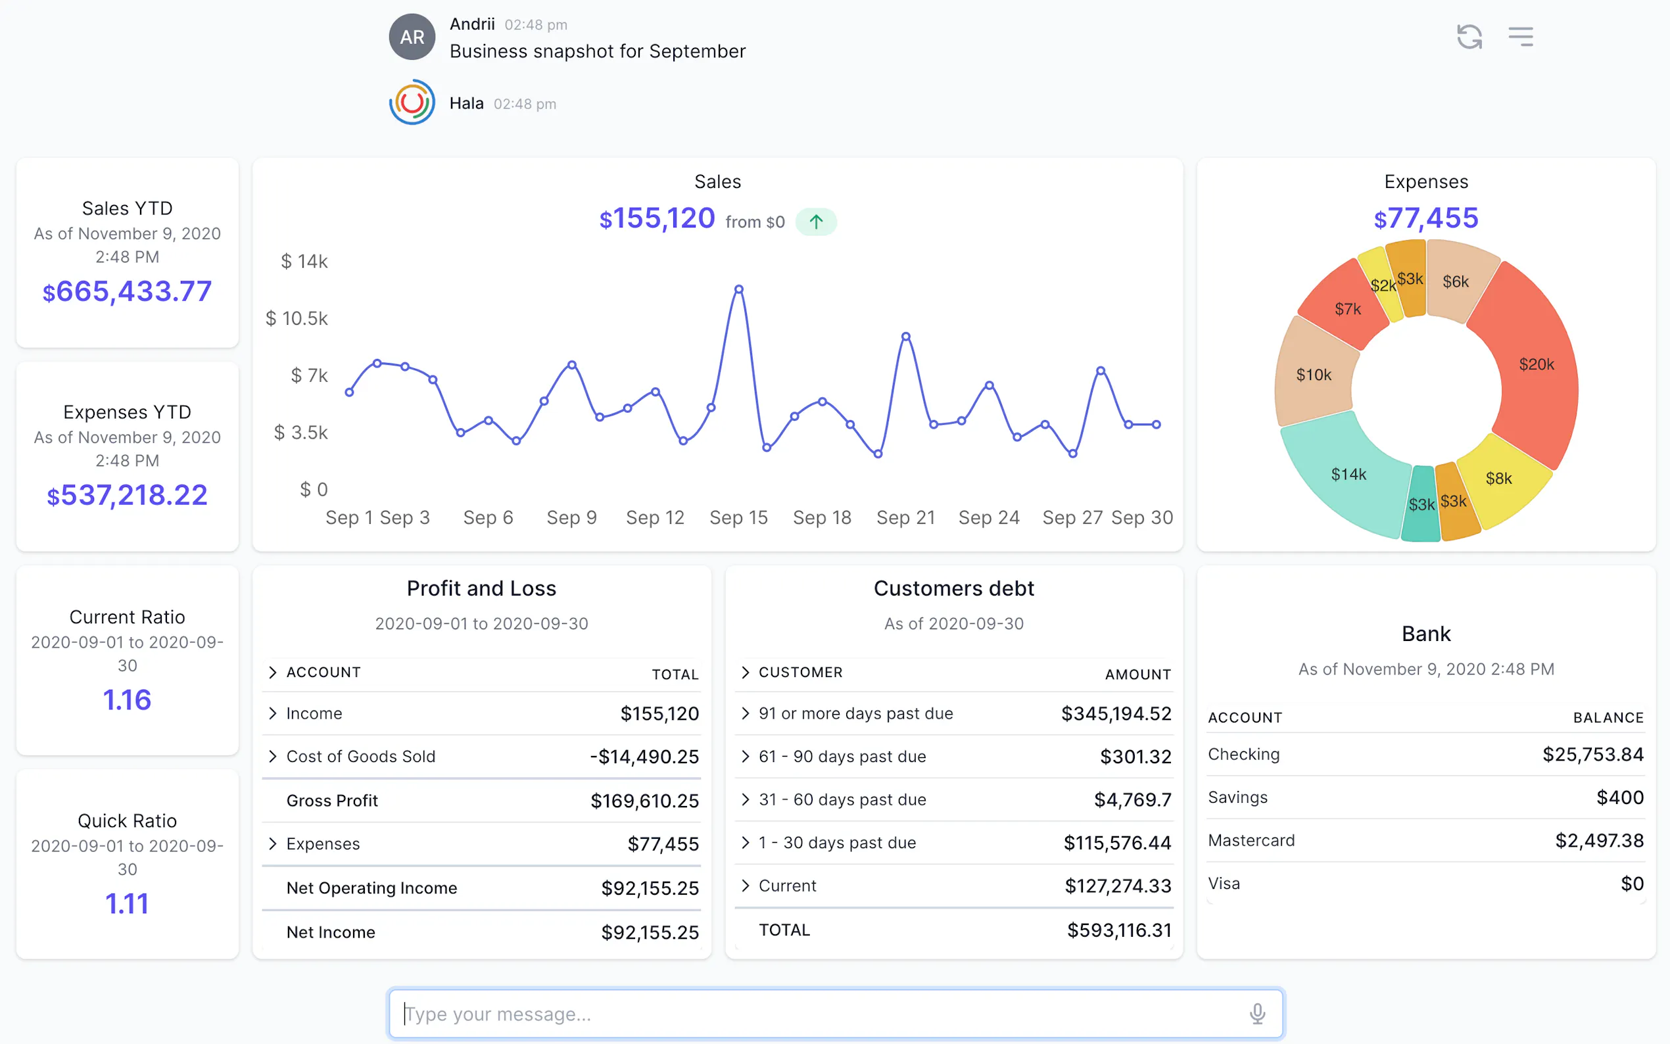This screenshot has height=1044, width=1670.
Task: Open the hamburger menu icon
Action: click(1519, 37)
